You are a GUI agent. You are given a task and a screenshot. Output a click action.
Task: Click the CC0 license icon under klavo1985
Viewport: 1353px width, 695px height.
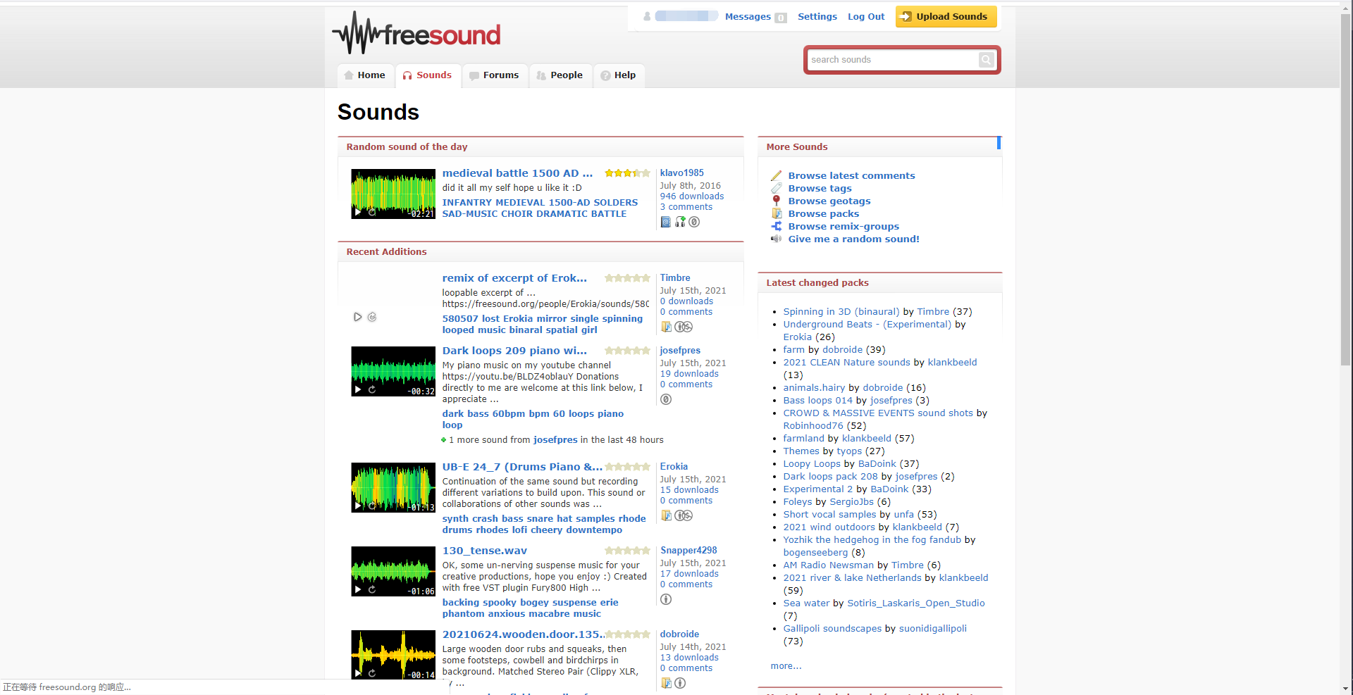(x=694, y=222)
